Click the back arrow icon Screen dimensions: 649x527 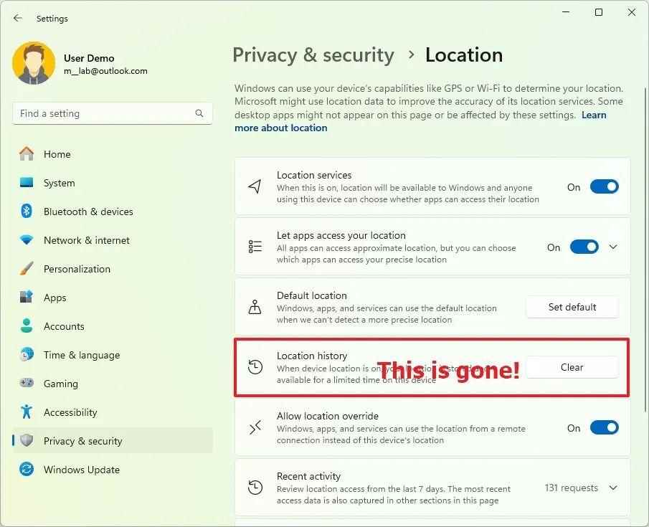(18, 18)
